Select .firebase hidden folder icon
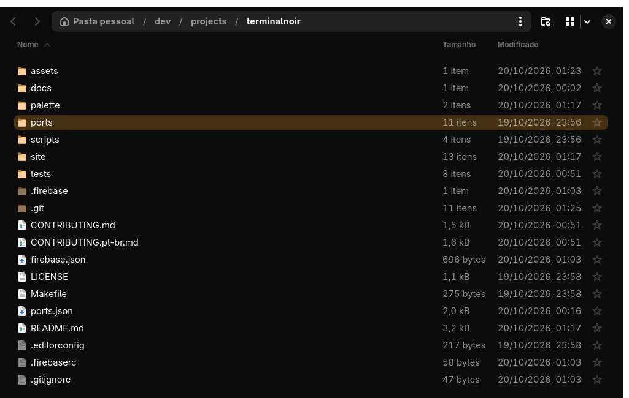Screen dimensions: 629x398 (22, 191)
